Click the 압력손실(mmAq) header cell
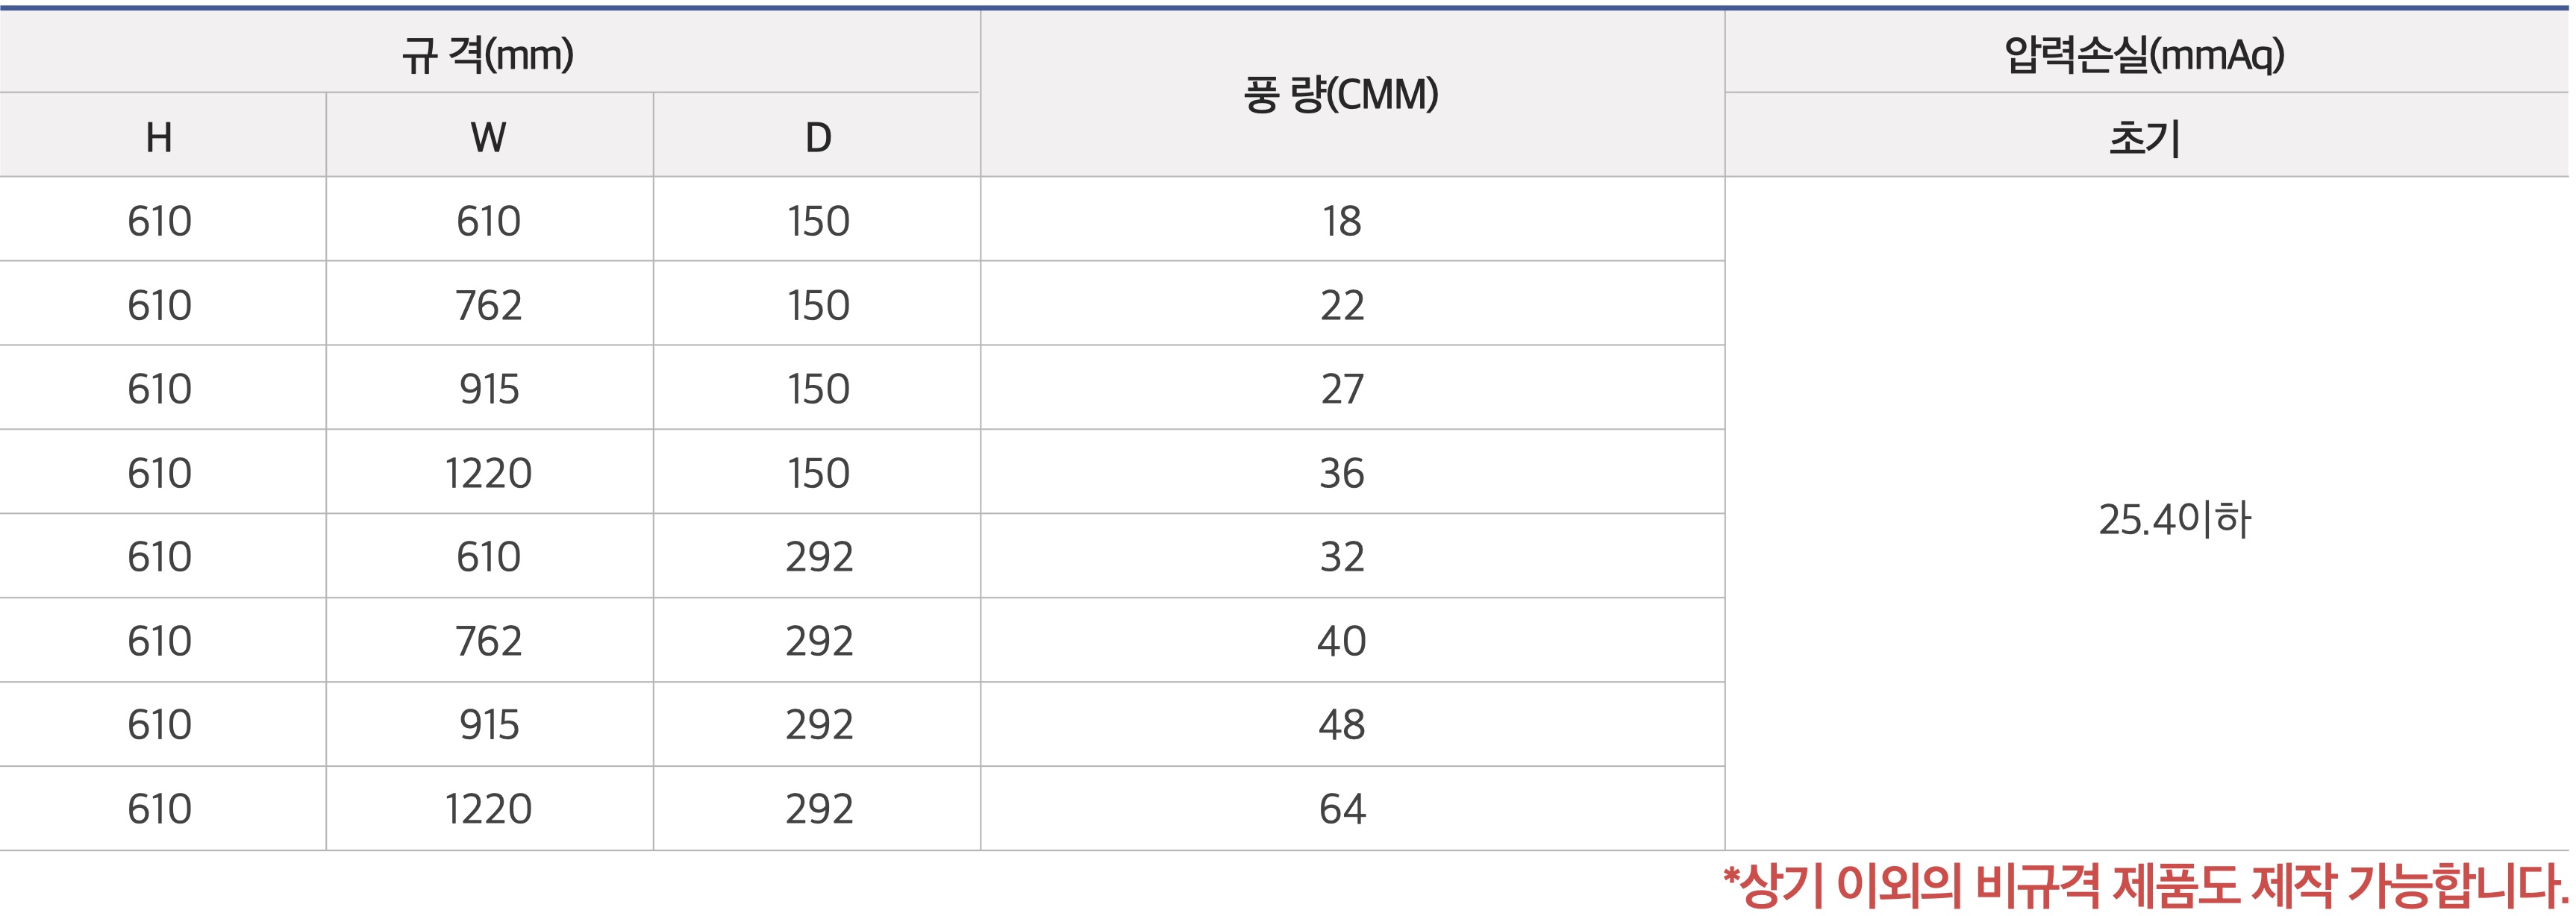 click(x=2145, y=54)
